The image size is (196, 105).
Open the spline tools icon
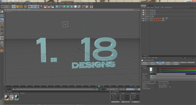pyautogui.click(x=61, y=6)
